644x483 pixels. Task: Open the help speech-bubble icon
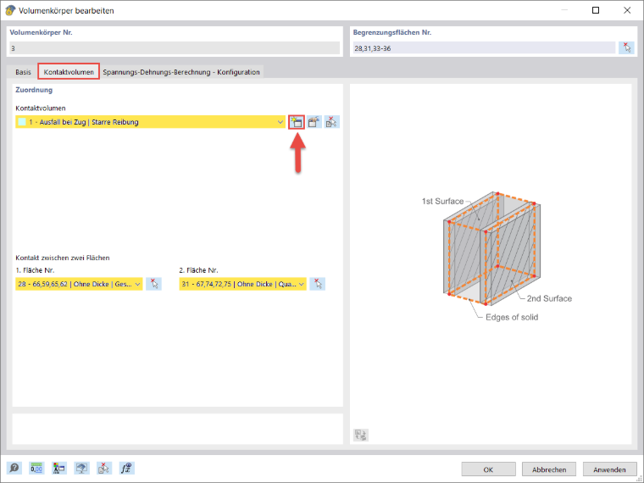tap(14, 468)
